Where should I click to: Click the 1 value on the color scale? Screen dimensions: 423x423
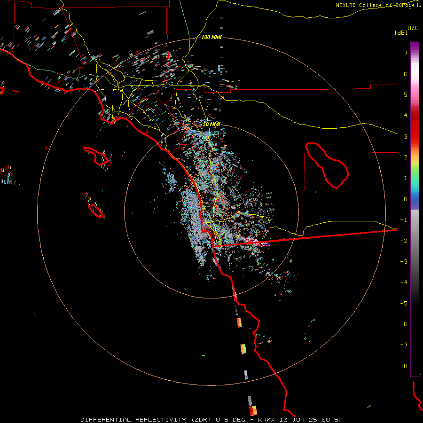pyautogui.click(x=406, y=178)
